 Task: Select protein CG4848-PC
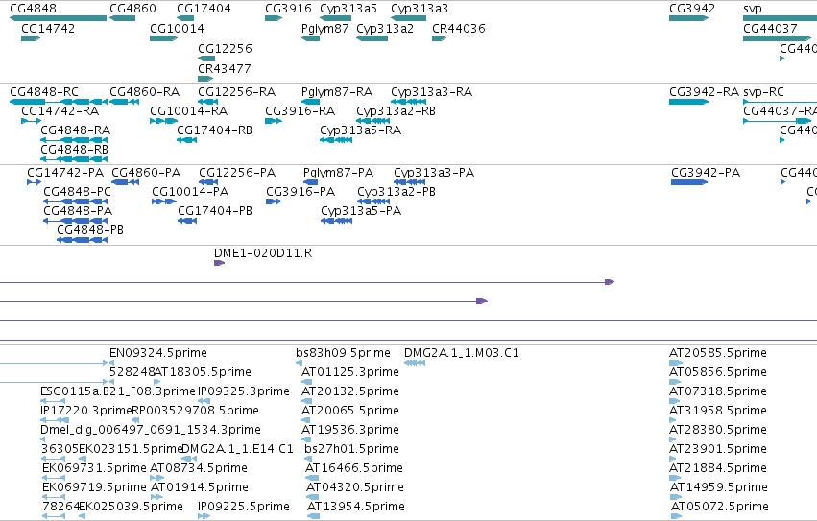click(x=77, y=192)
